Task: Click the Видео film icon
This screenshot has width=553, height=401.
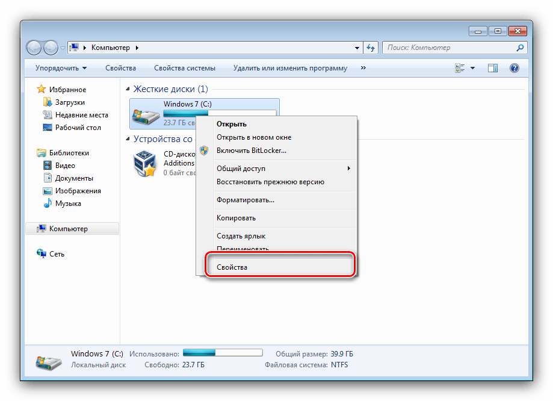Action: pyautogui.click(x=48, y=165)
